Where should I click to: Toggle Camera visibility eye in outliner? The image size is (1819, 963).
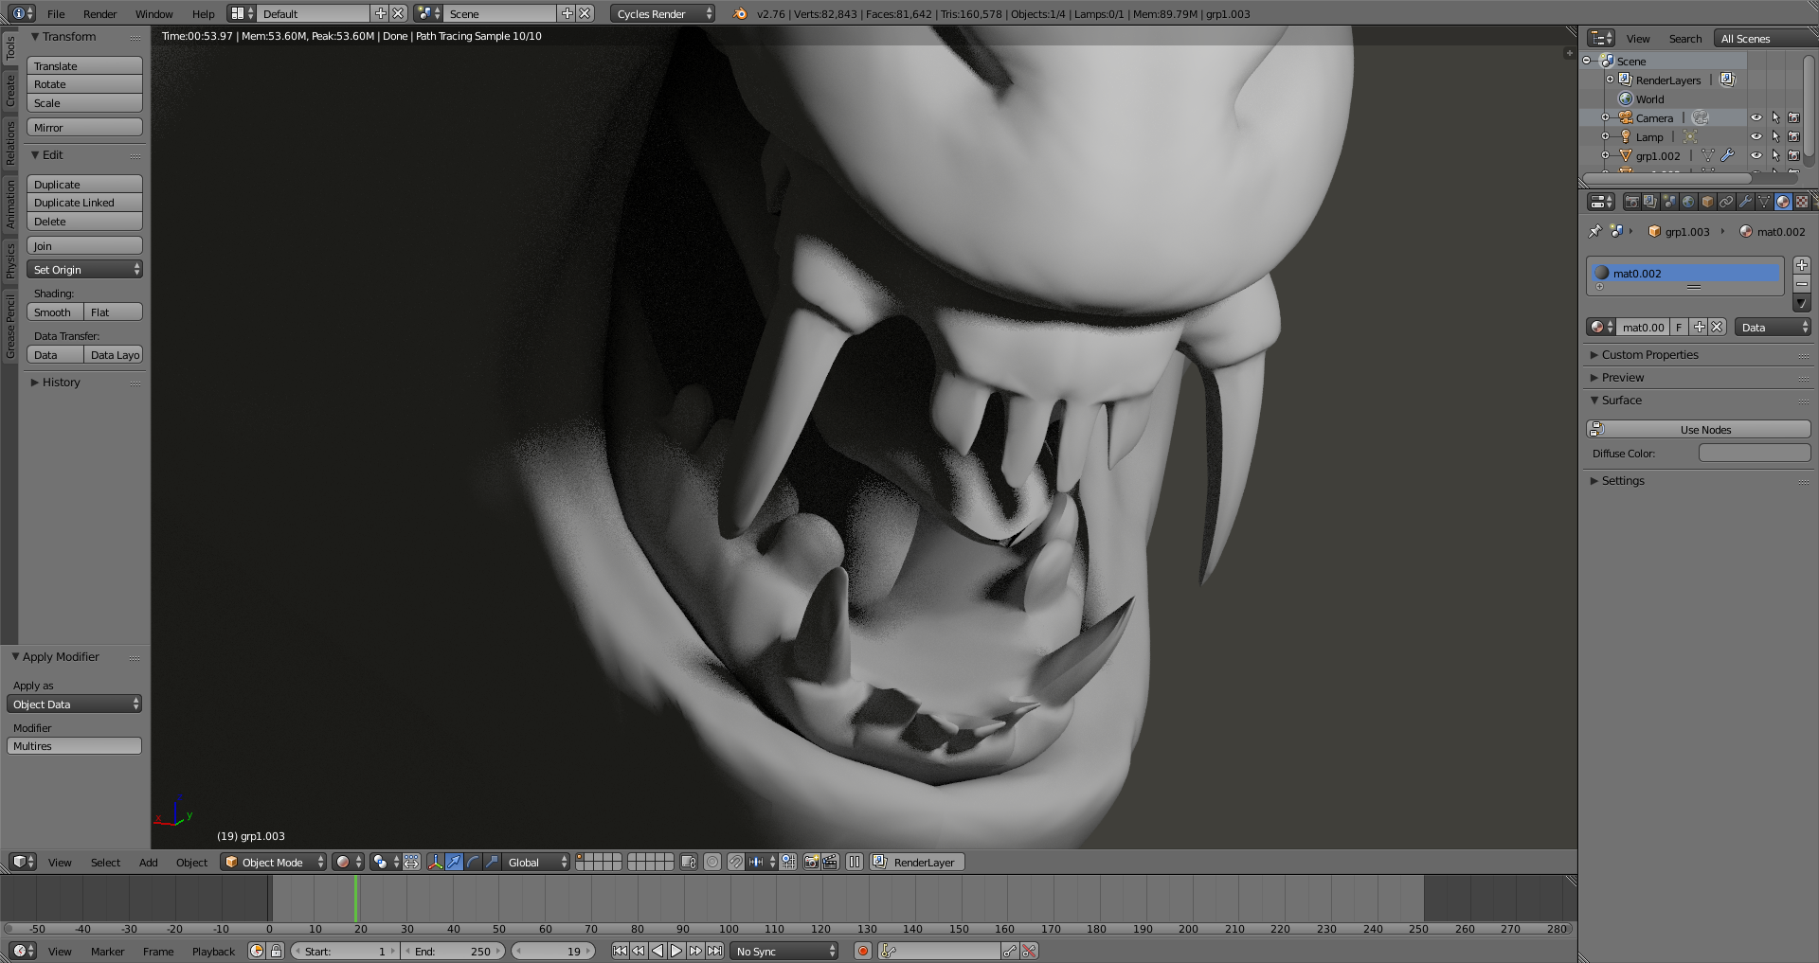click(x=1756, y=117)
